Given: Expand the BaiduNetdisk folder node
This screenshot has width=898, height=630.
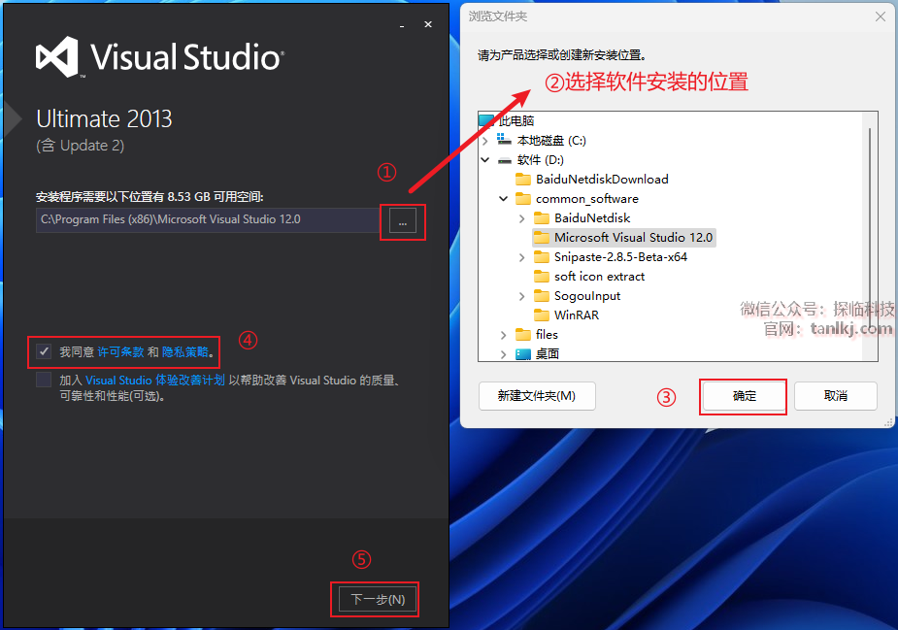Looking at the screenshot, I should point(521,218).
